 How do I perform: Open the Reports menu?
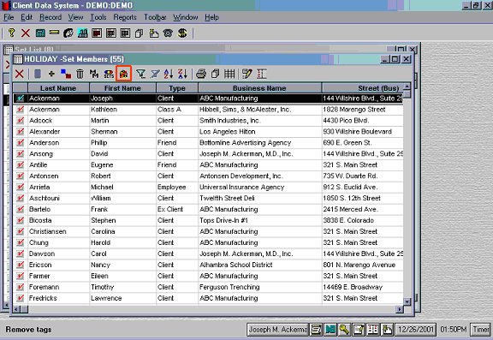pos(125,17)
